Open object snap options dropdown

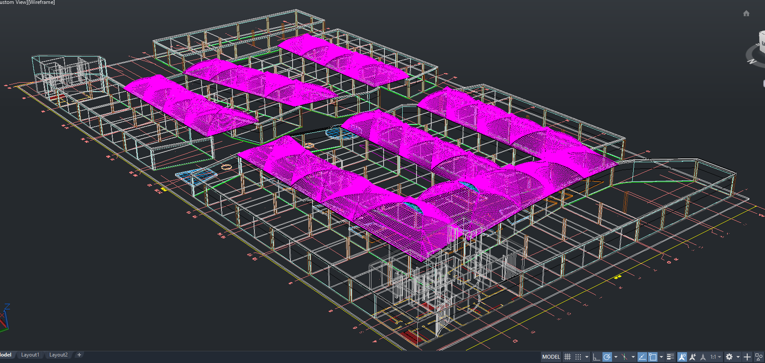tap(661, 357)
